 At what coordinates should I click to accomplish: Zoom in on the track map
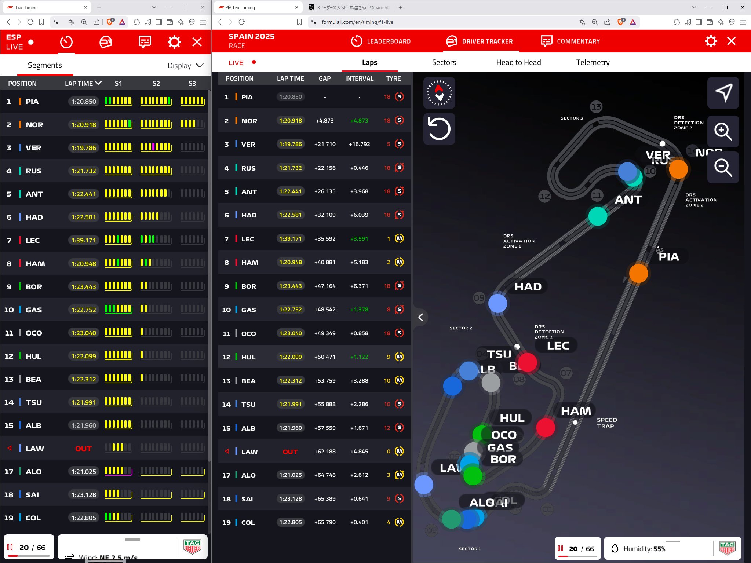point(723,131)
